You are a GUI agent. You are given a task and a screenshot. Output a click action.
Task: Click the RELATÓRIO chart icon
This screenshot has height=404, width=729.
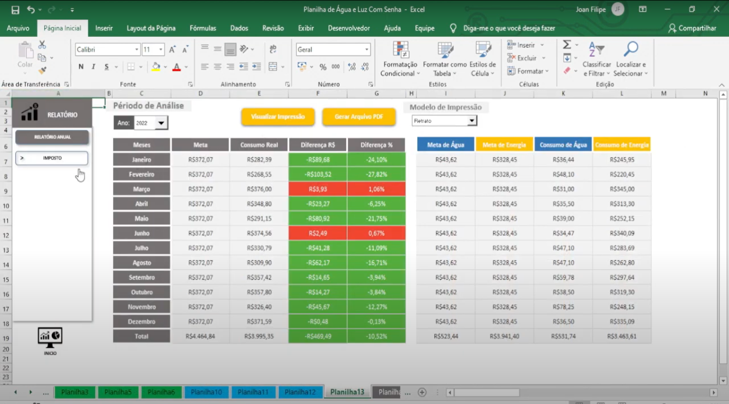(x=30, y=112)
